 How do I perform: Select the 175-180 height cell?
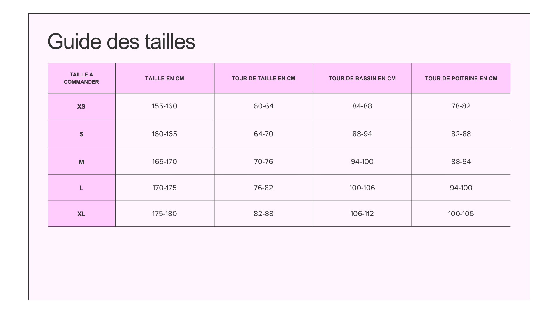click(164, 214)
